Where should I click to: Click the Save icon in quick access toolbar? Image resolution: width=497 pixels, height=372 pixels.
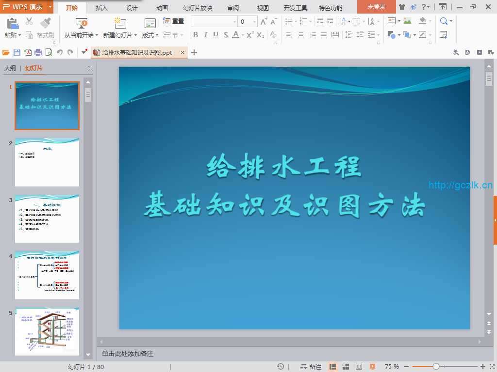click(x=17, y=52)
